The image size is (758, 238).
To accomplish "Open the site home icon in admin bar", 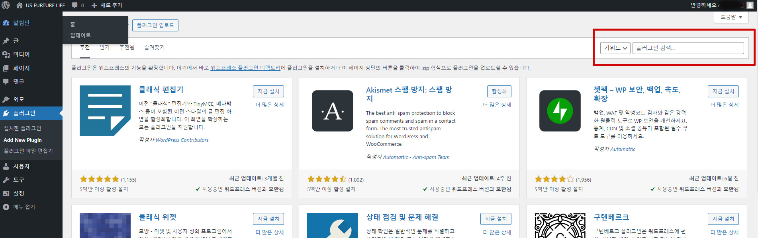I will tap(20, 5).
